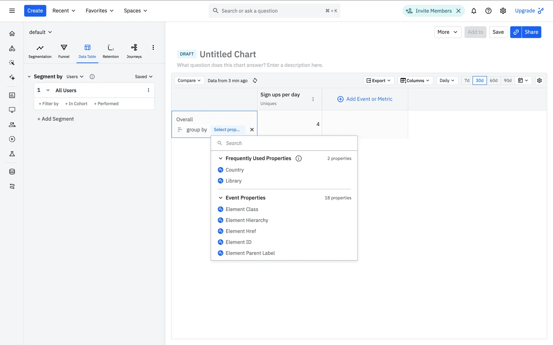Click the refresh data icon
The width and height of the screenshot is (553, 345).
point(255,80)
